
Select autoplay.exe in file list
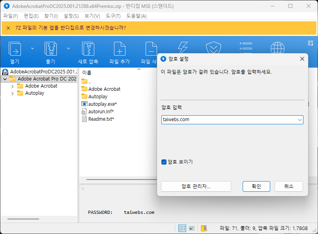(x=99, y=104)
